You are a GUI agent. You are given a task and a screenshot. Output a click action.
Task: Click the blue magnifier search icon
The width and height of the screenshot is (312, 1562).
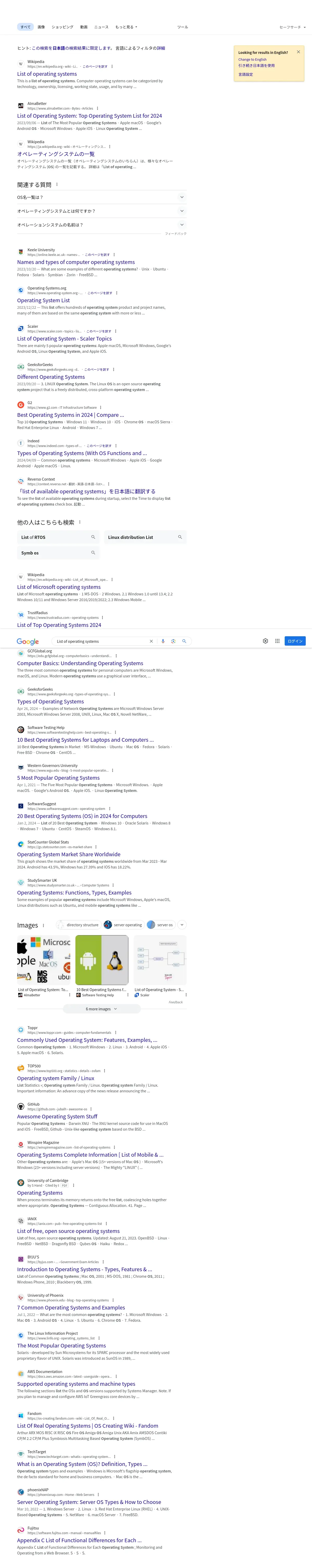(184, 641)
